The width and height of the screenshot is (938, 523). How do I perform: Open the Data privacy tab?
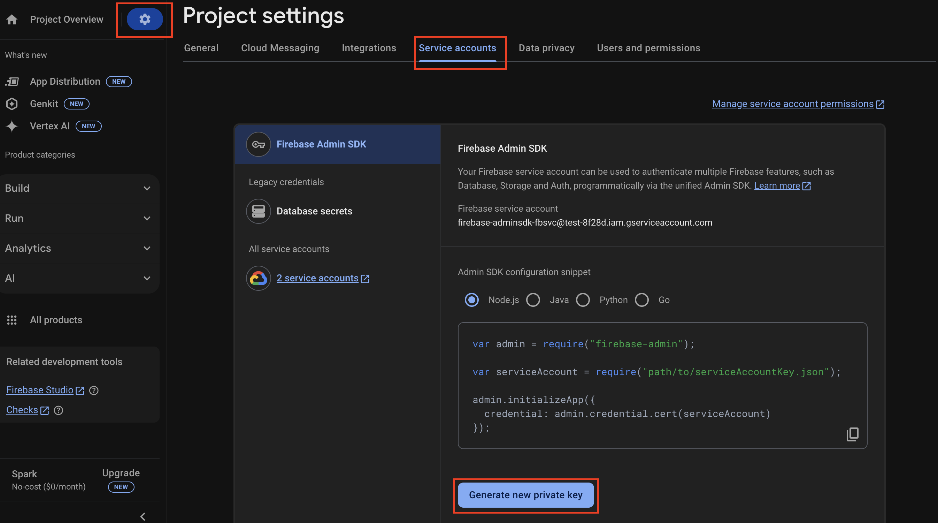click(547, 48)
